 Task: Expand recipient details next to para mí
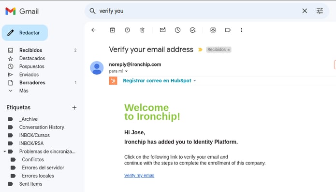127,71
